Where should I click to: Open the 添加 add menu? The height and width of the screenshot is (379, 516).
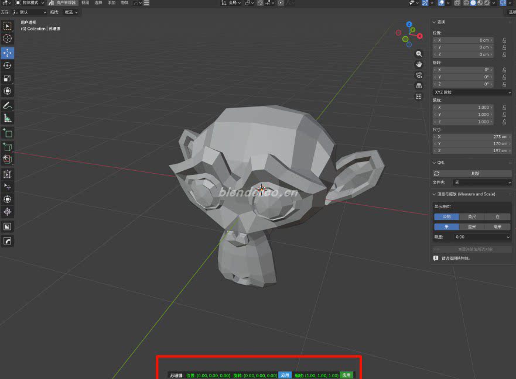111,2
